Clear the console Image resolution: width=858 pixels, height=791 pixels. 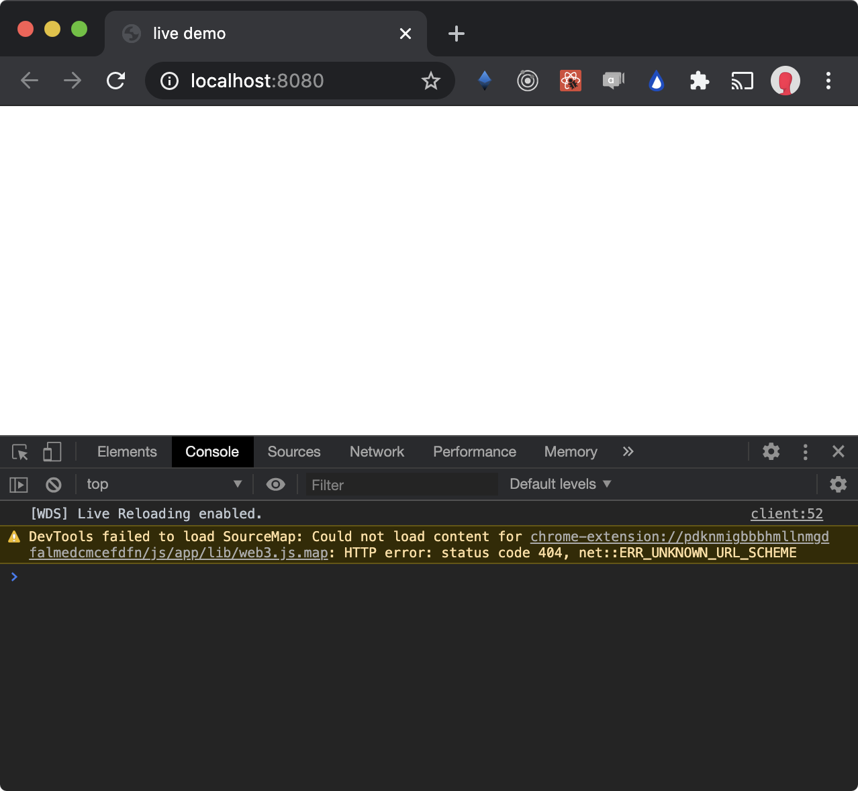pos(54,484)
